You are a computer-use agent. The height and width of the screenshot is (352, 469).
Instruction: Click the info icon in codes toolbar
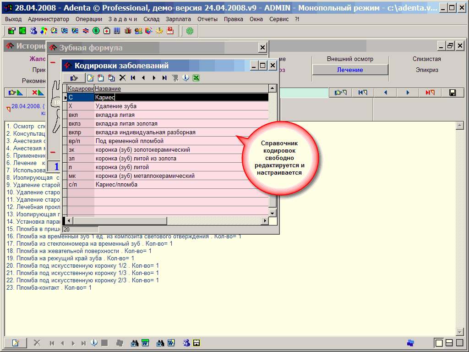tap(185, 78)
